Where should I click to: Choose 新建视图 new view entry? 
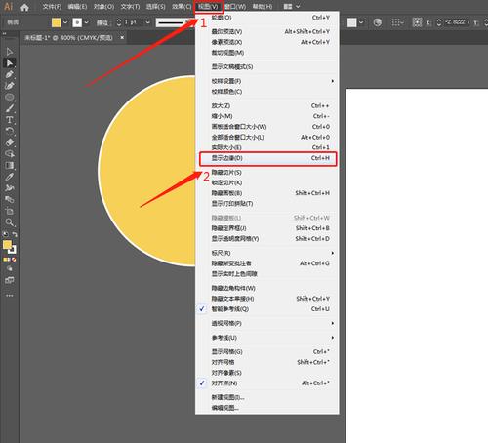tap(266, 397)
